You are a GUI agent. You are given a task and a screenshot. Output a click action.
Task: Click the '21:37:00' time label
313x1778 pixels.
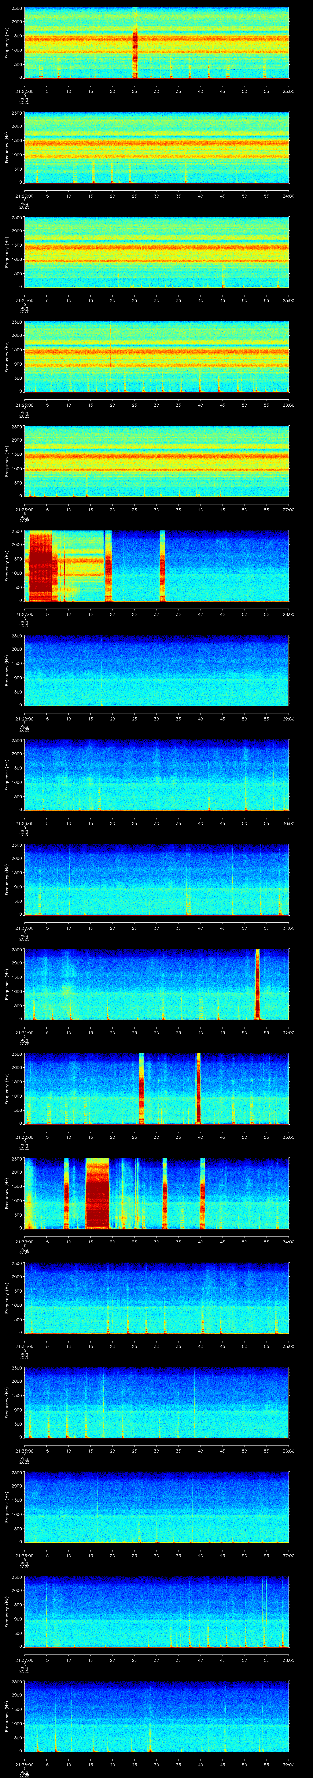24,1659
